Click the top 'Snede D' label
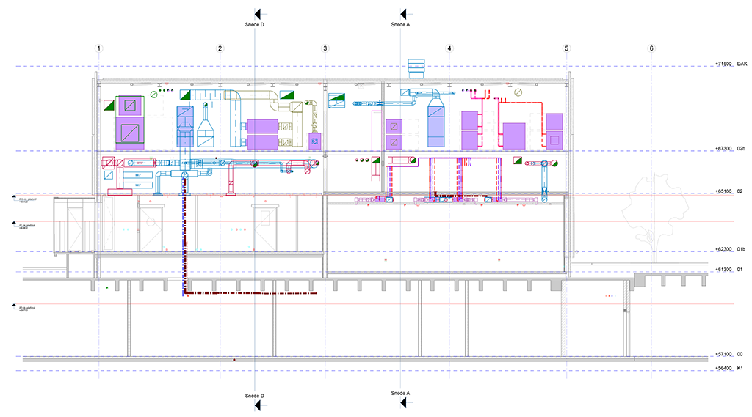The height and width of the screenshot is (417, 752). coord(255,24)
